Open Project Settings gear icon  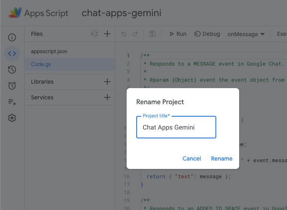[12, 118]
